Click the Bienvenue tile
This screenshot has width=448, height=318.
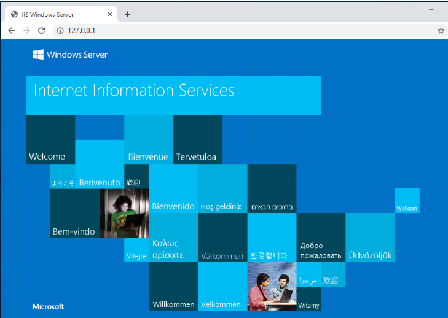tap(149, 139)
